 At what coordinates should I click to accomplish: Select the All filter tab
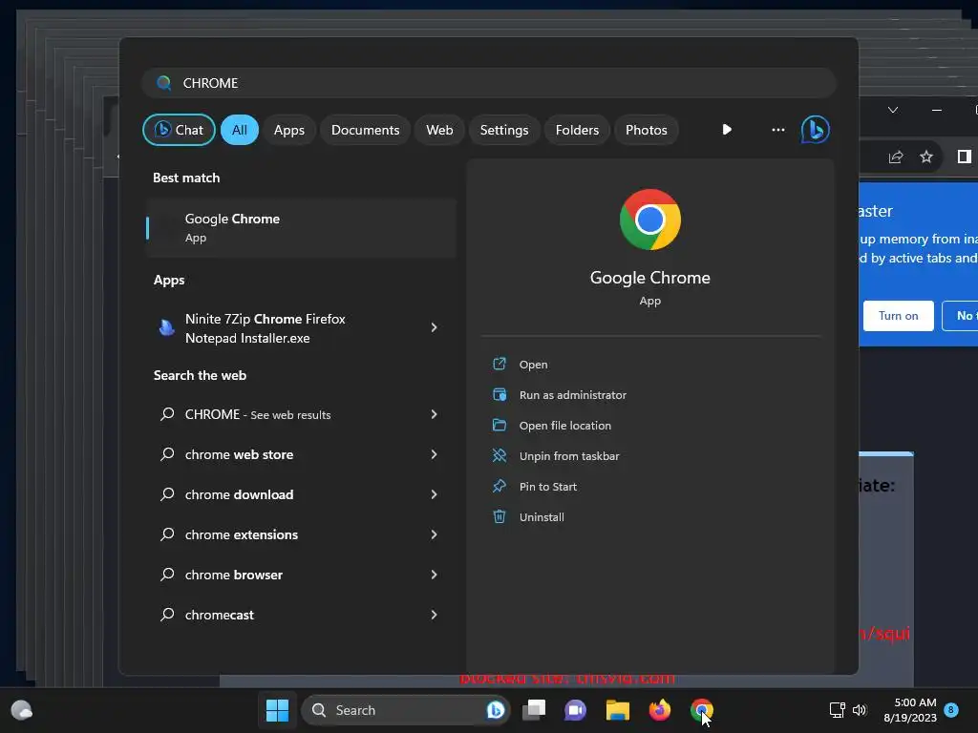pos(240,130)
